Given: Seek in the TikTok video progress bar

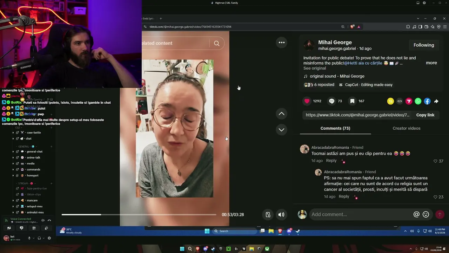Looking at the screenshot, I should click(x=139, y=214).
